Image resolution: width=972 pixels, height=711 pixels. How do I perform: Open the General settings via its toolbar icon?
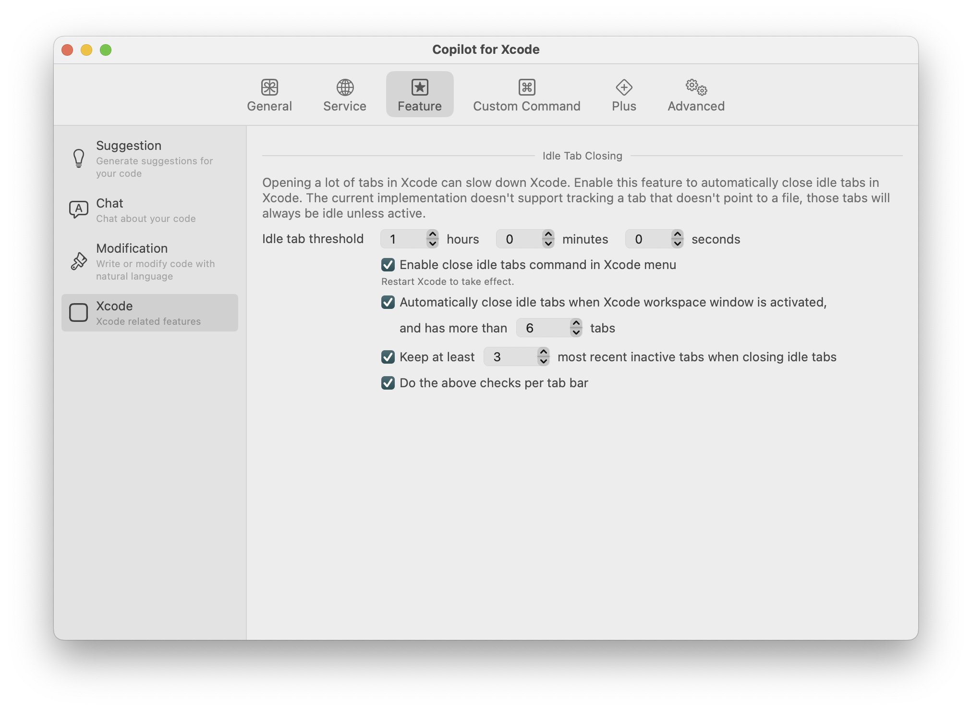(x=269, y=94)
